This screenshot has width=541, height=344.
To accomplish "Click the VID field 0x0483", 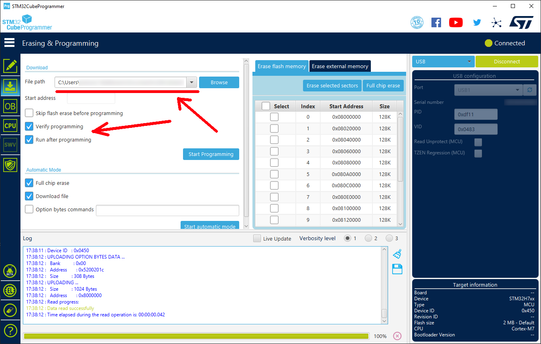I will 476,129.
